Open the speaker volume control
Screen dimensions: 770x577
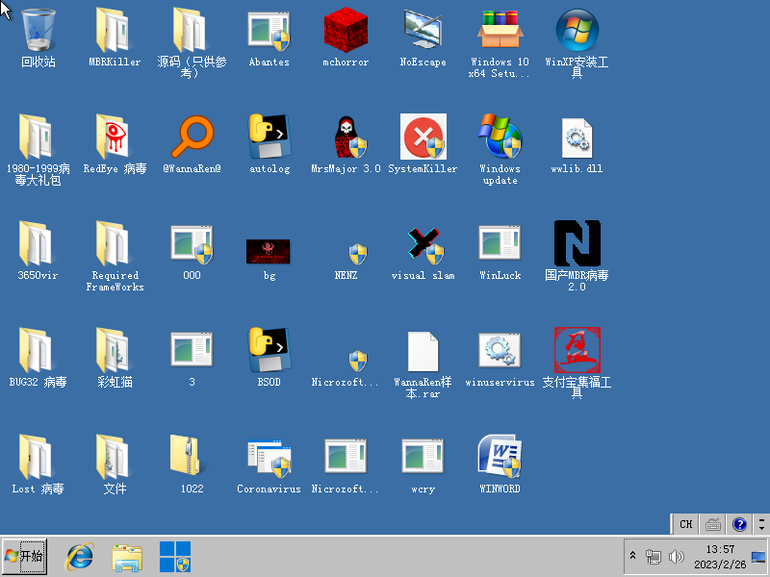point(677,556)
